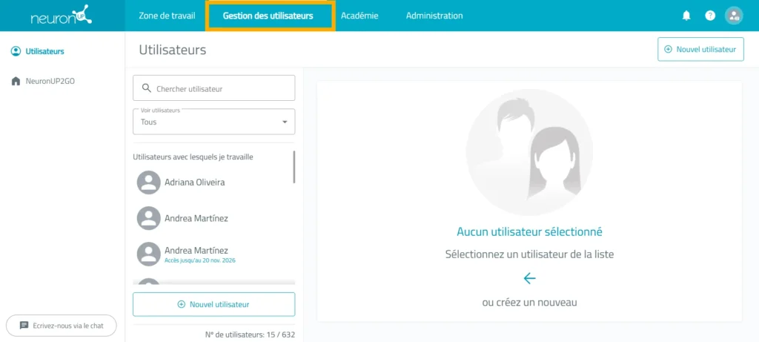Screen dimensions: 759x342
Task: Click the Voir utilisateurs dropdown arrow
Action: 285,122
